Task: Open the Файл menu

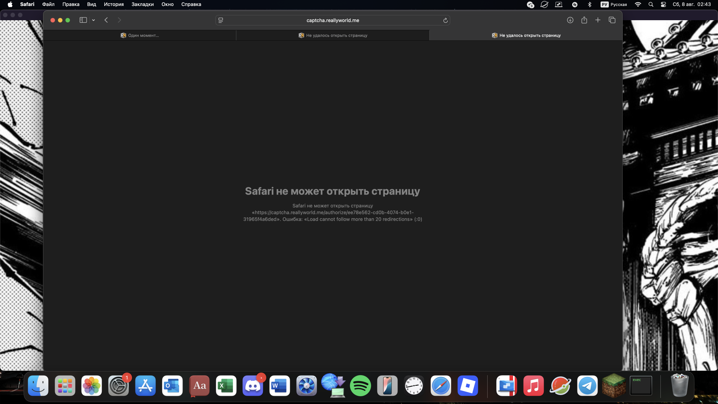Action: point(48,4)
